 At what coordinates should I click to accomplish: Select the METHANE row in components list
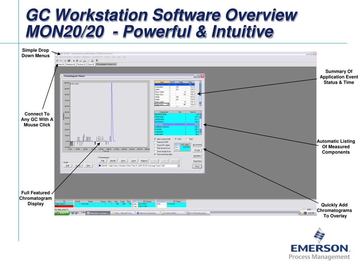tap(177, 124)
